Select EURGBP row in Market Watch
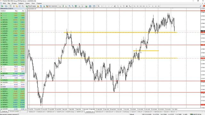Viewport: 205px width, 115px height. point(13,33)
